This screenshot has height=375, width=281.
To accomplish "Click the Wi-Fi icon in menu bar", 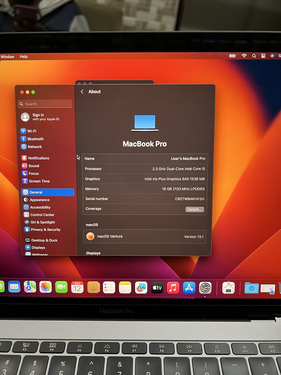I will pos(244,56).
